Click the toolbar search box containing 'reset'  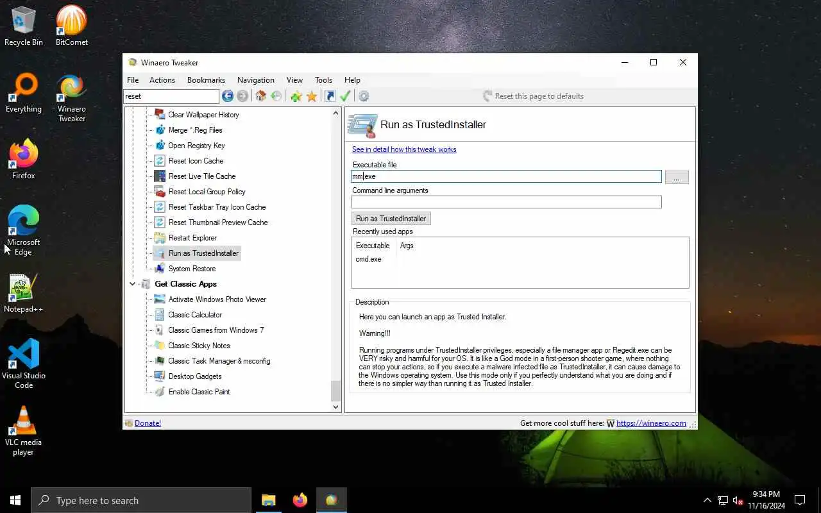[x=171, y=96]
